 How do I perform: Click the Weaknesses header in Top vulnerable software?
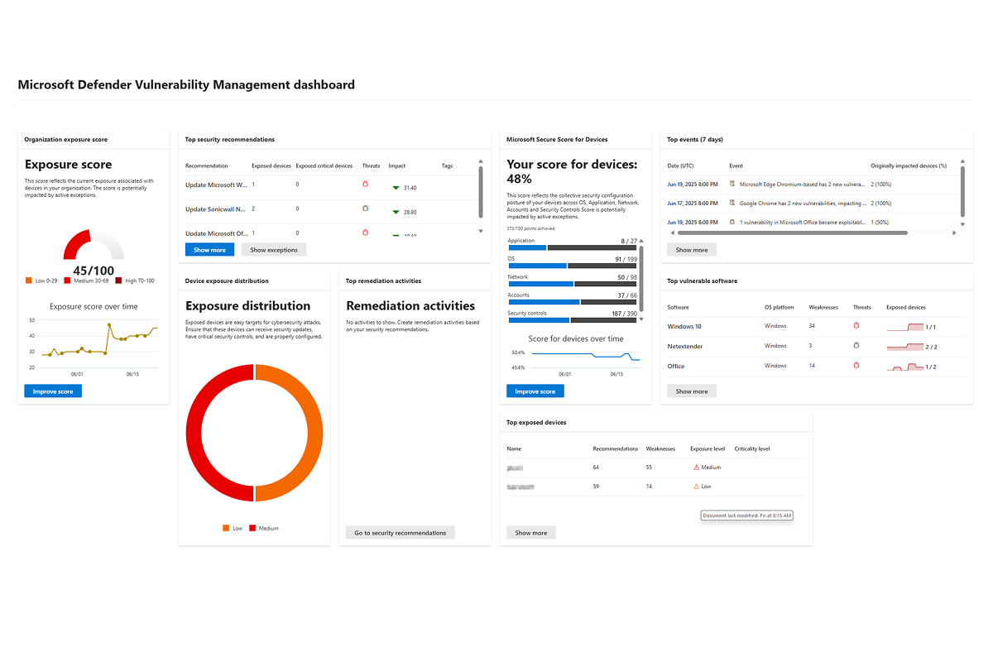pyautogui.click(x=824, y=307)
